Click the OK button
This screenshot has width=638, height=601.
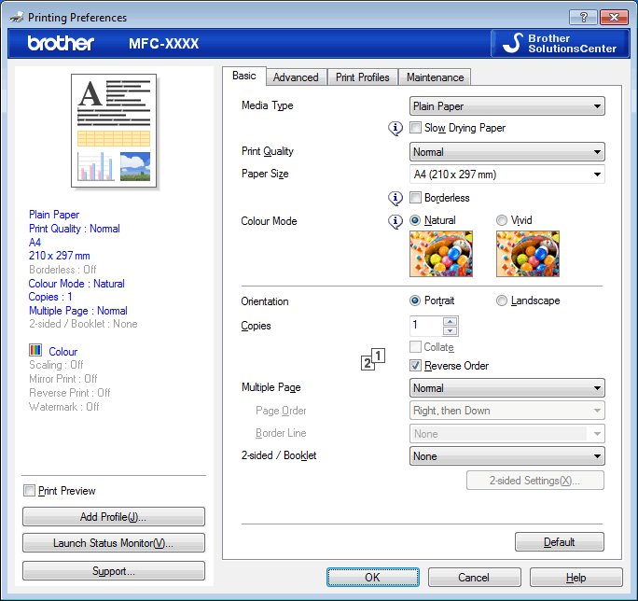pos(373,578)
